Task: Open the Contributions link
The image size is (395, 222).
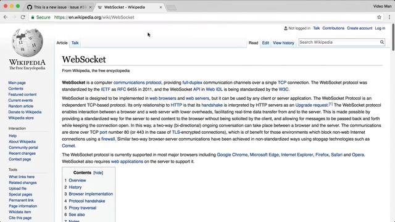Action: (x=333, y=28)
